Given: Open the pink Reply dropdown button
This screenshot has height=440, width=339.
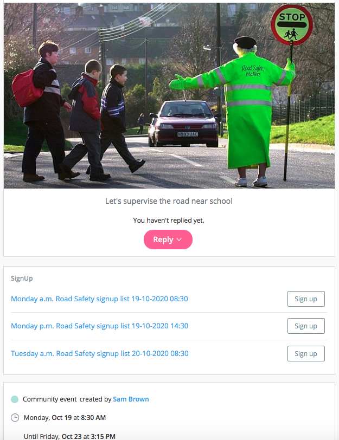Looking at the screenshot, I should tap(168, 240).
